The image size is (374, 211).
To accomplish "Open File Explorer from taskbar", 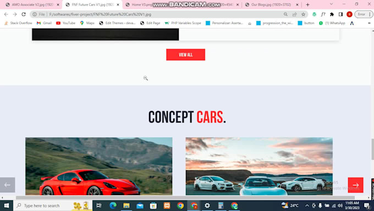I will (x=127, y=206).
